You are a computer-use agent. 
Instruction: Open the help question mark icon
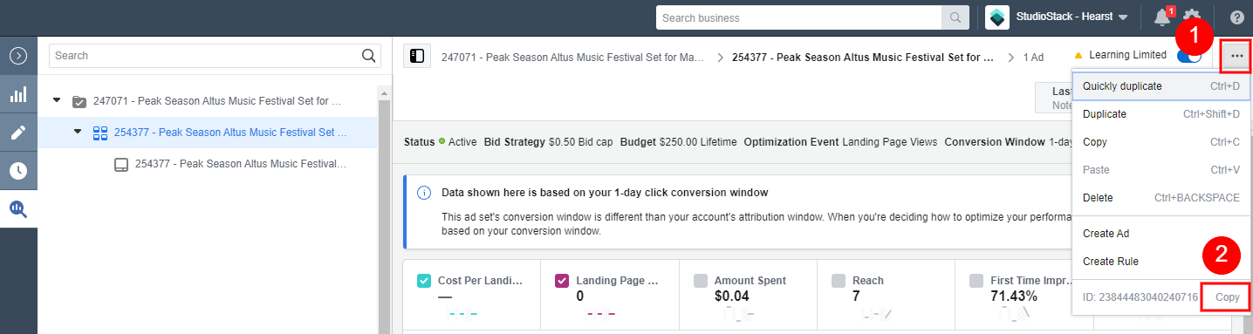[1236, 17]
